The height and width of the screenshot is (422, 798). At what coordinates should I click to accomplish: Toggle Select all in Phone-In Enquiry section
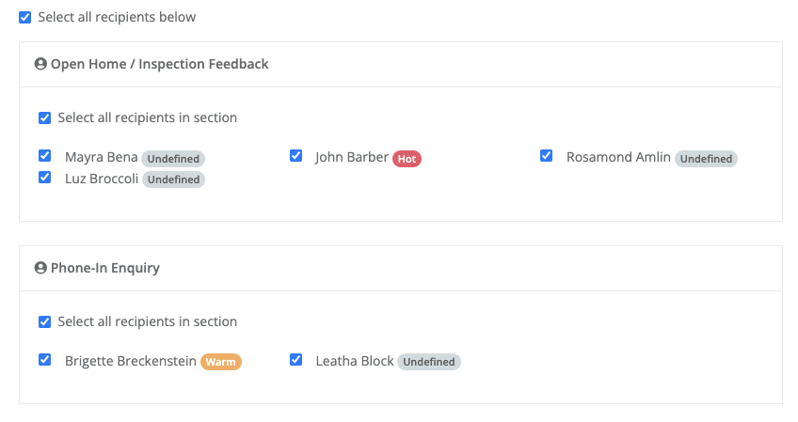(45, 322)
